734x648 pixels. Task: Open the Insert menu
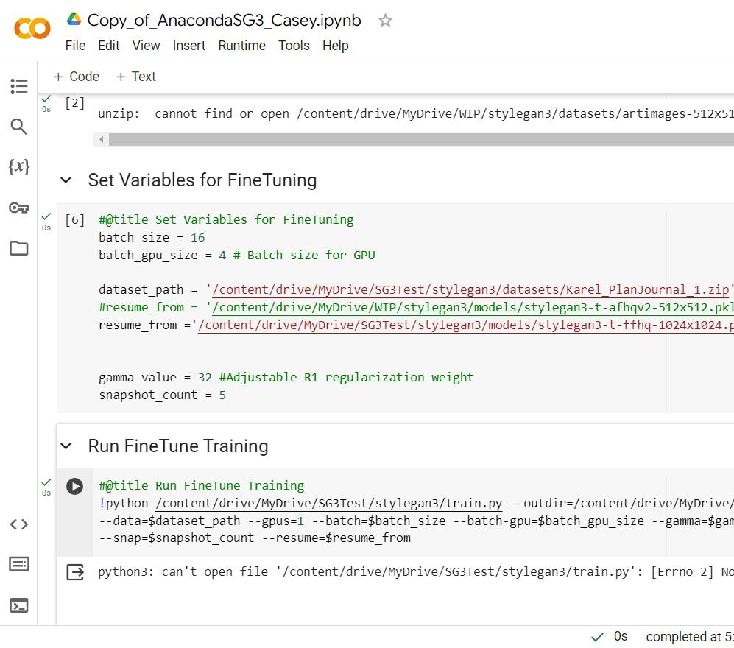(189, 46)
